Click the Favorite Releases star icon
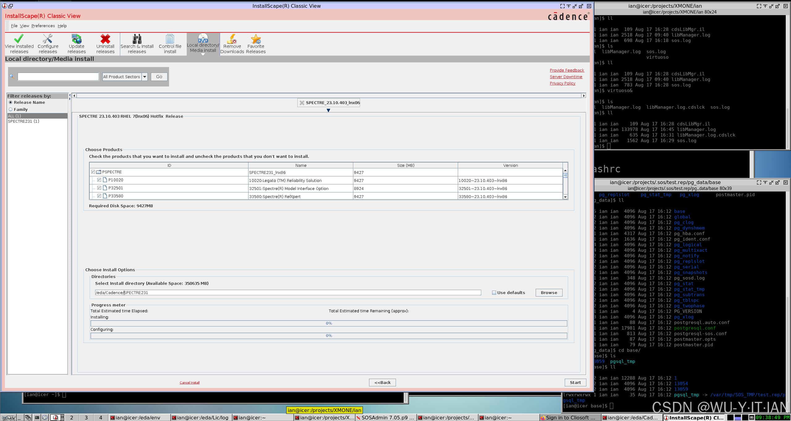Viewport: 791px width, 421px height. click(x=256, y=39)
